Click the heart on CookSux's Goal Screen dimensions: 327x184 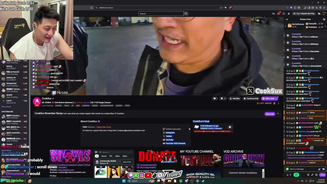[x=230, y=127]
